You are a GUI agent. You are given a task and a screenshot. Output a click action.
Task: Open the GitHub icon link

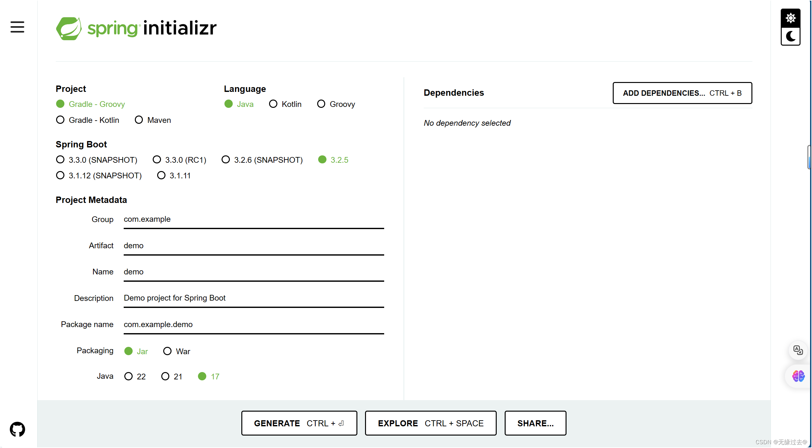click(x=17, y=429)
